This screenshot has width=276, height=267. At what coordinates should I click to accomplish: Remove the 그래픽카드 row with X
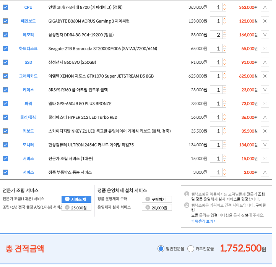(x=265, y=76)
